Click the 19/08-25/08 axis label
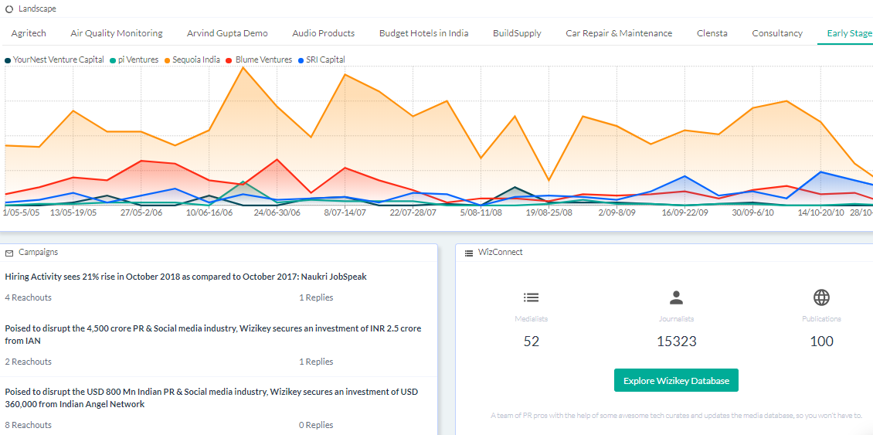 pyautogui.click(x=549, y=212)
